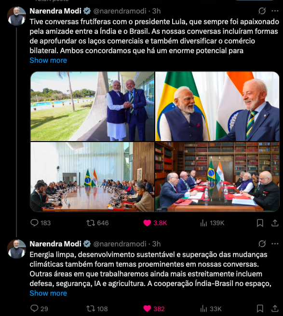
Task: Click the Grok icon on the first post
Action: 262,11
